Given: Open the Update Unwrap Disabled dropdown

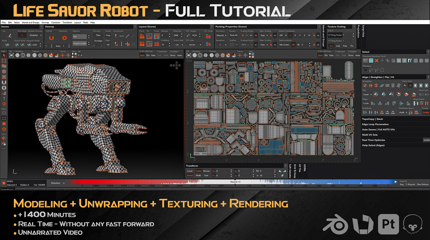Looking at the screenshot, I should click(35, 35).
